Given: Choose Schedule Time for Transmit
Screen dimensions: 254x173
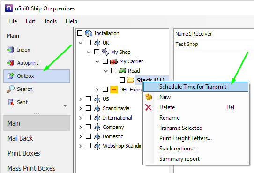Looking at the screenshot, I should (196, 87).
